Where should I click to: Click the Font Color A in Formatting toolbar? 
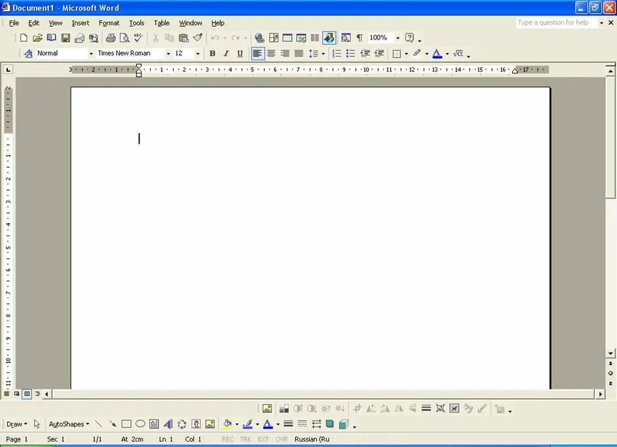coord(437,54)
